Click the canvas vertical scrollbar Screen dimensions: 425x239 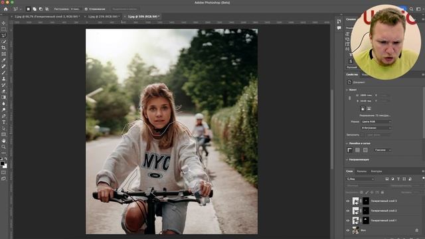tap(332, 129)
